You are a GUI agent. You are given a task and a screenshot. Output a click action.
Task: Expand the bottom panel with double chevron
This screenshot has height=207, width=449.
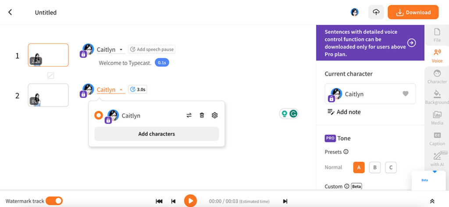[432, 201]
